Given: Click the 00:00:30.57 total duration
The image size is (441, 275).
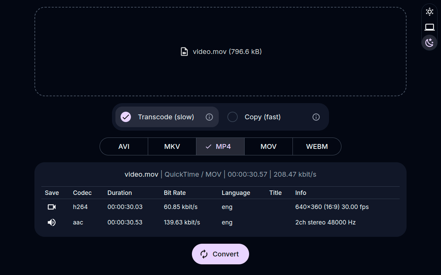Looking at the screenshot, I should pos(247,174).
